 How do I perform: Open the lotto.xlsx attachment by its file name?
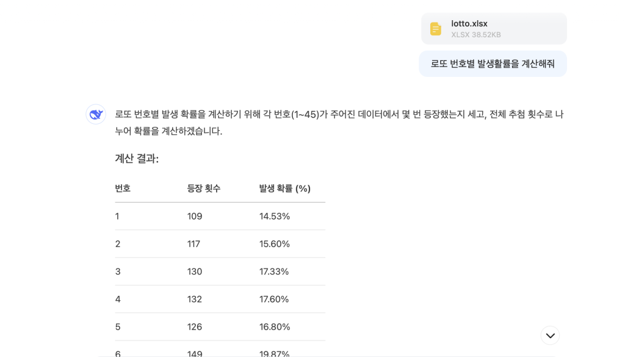click(x=469, y=24)
